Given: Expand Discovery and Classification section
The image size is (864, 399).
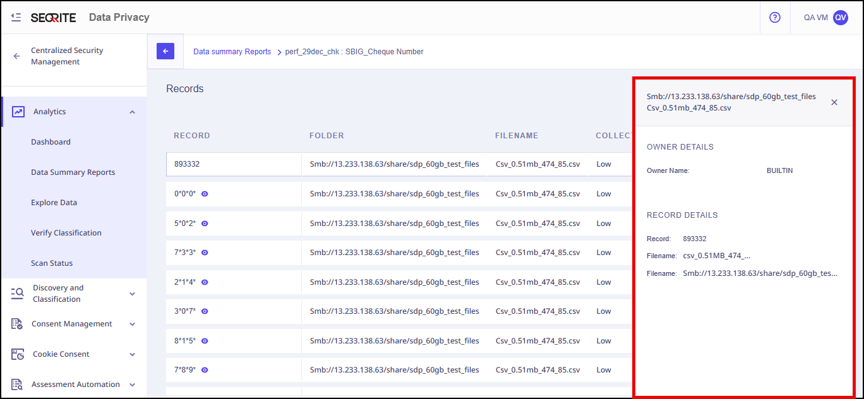Looking at the screenshot, I should point(132,294).
